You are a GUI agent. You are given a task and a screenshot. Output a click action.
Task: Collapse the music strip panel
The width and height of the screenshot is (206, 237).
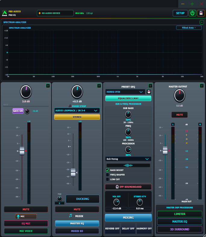click(99, 86)
